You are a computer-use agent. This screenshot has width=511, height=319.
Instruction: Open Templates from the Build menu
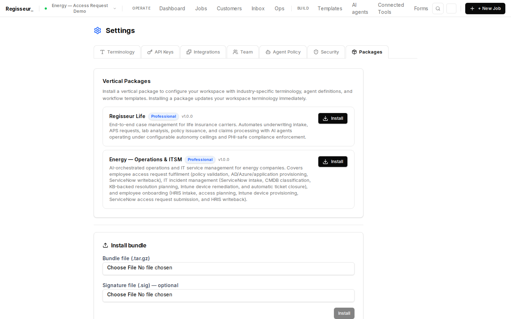(330, 9)
